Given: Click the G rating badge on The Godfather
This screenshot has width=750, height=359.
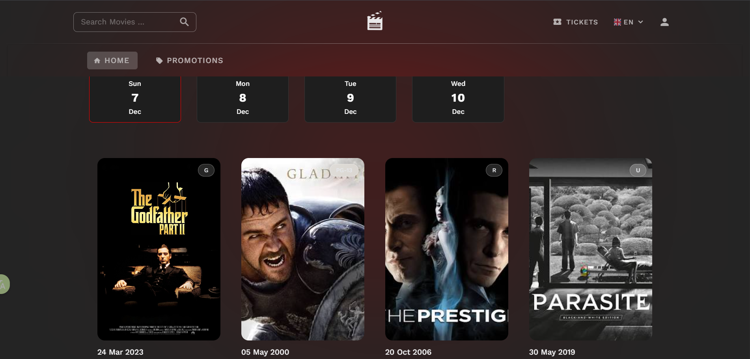Looking at the screenshot, I should tap(206, 170).
